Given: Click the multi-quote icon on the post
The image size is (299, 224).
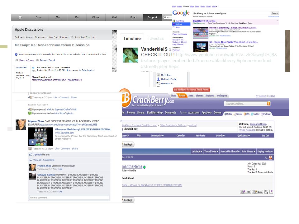Looking at the screenshot, I should [x=266, y=192].
